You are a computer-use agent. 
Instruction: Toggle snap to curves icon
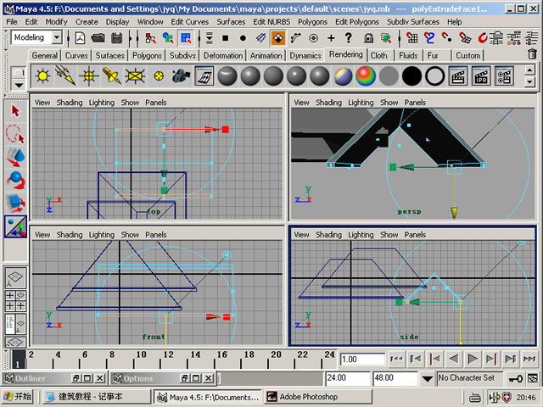[x=429, y=37]
